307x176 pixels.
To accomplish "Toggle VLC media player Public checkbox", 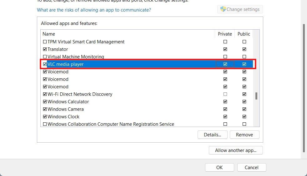I will pyautogui.click(x=244, y=64).
